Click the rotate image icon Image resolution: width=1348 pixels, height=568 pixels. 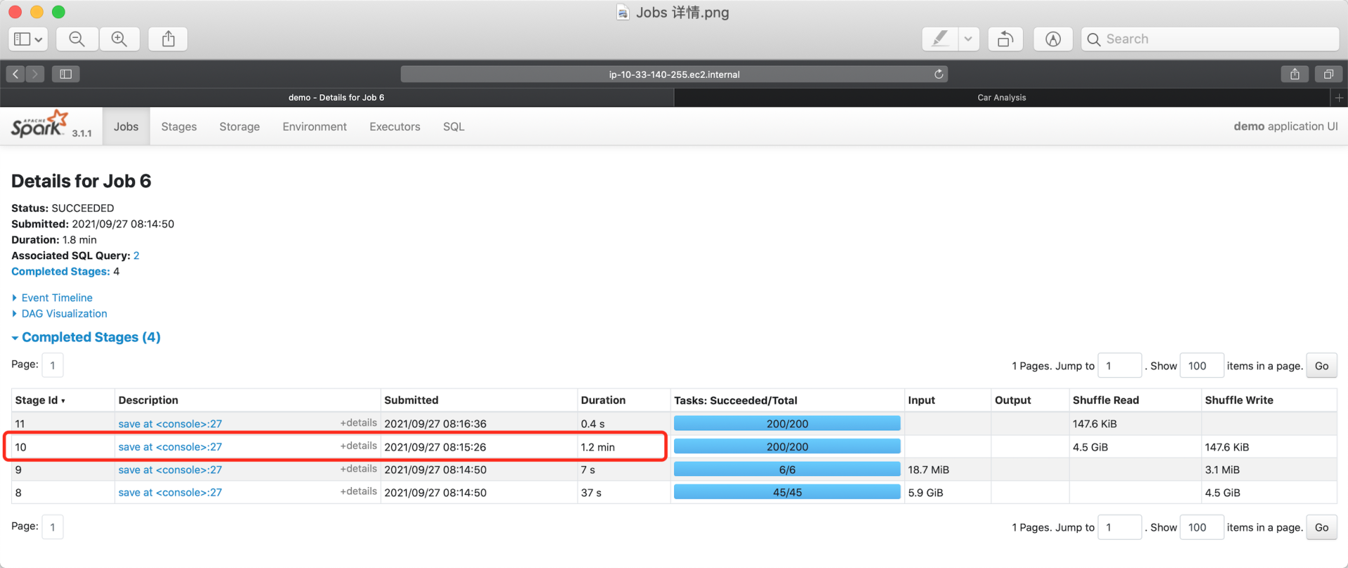pos(1005,39)
